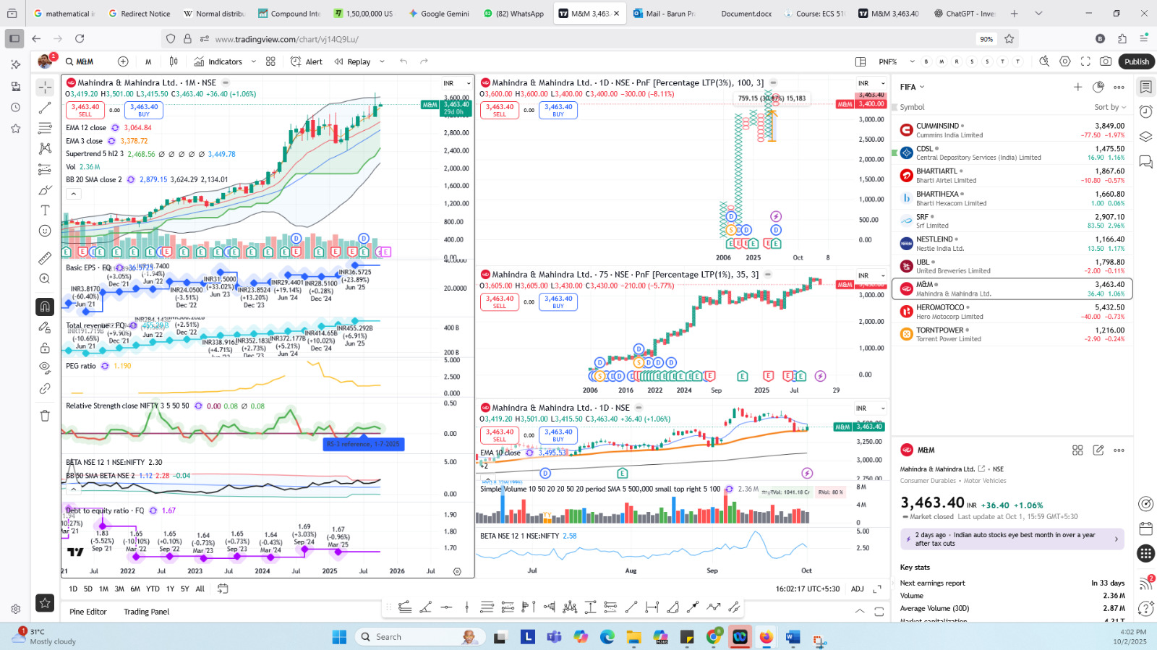Open chart settings hexagon icon
The width and height of the screenshot is (1157, 650).
tap(1064, 61)
